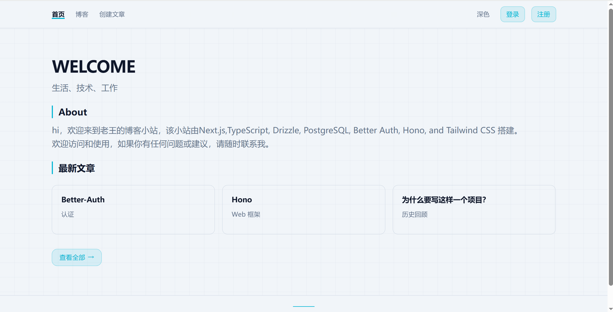
Task: Click the 登录 login button
Action: click(x=512, y=14)
